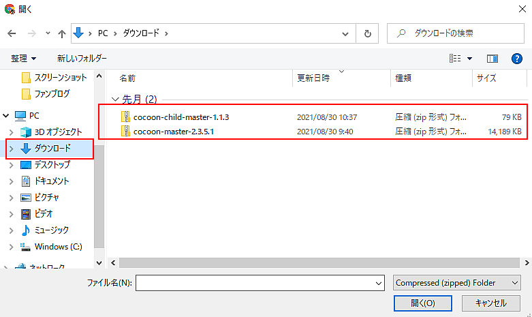
Task: Click the Chrome icon in title bar
Action: (10, 9)
